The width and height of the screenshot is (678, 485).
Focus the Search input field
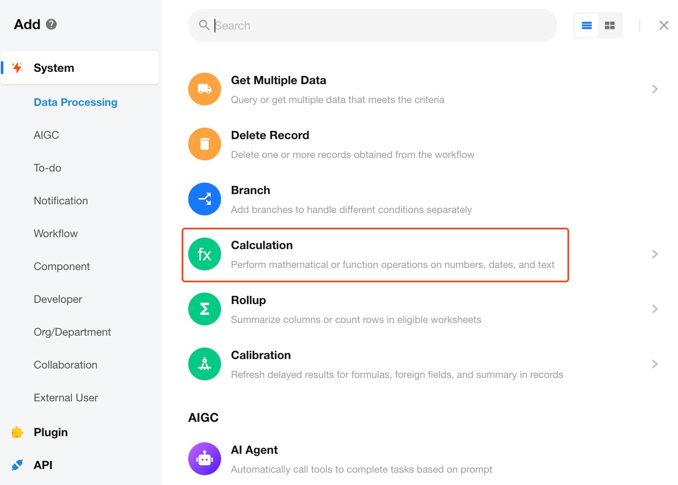[x=382, y=25]
